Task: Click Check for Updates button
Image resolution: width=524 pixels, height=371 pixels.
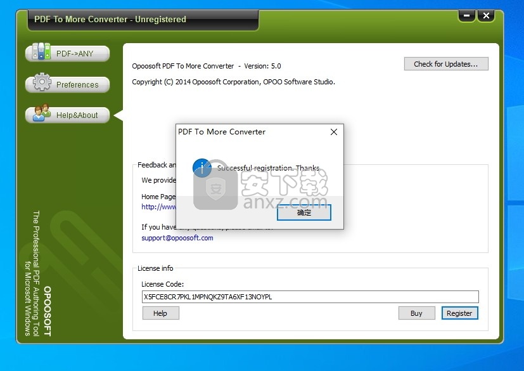Action: pos(446,64)
